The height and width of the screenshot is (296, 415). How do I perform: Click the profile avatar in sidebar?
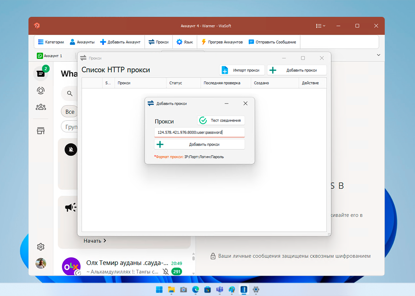(41, 263)
